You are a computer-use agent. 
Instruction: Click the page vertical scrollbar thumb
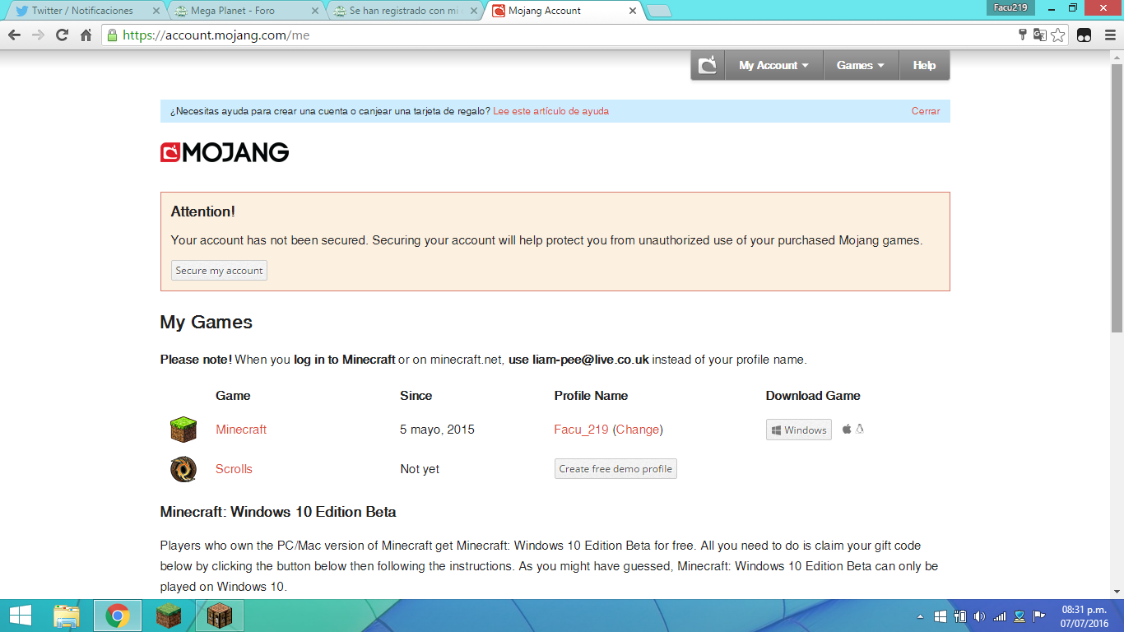click(1117, 197)
